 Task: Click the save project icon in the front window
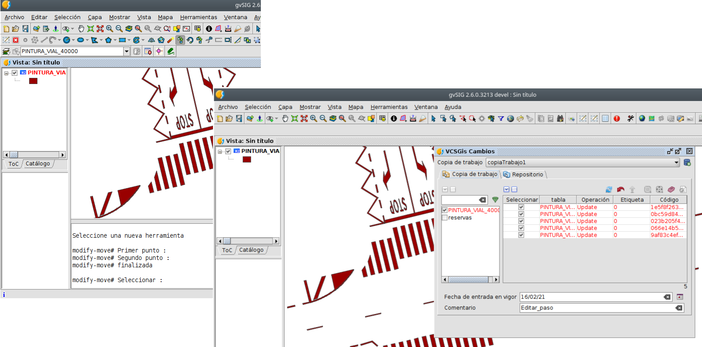[x=239, y=118]
